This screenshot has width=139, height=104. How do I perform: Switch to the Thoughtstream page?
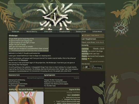[64, 32]
